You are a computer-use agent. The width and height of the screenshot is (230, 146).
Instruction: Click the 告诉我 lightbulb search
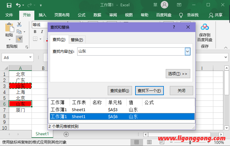[x=189, y=15]
